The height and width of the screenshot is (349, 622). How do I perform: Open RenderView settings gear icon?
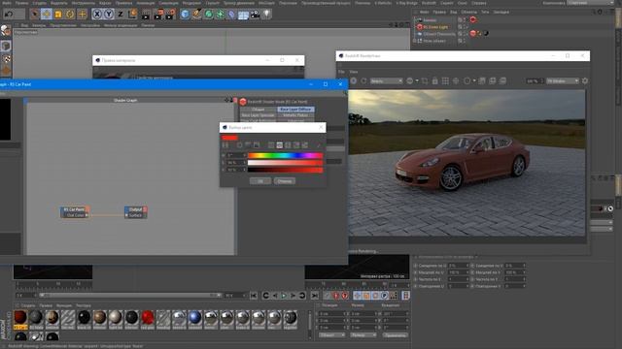(x=585, y=80)
